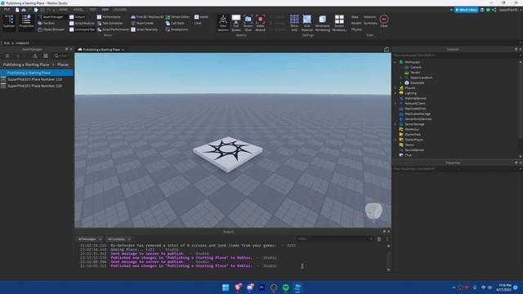Viewport: 523px width, 294px height.
Task: Click the Asset Manager import upload icon
Action: (35, 56)
